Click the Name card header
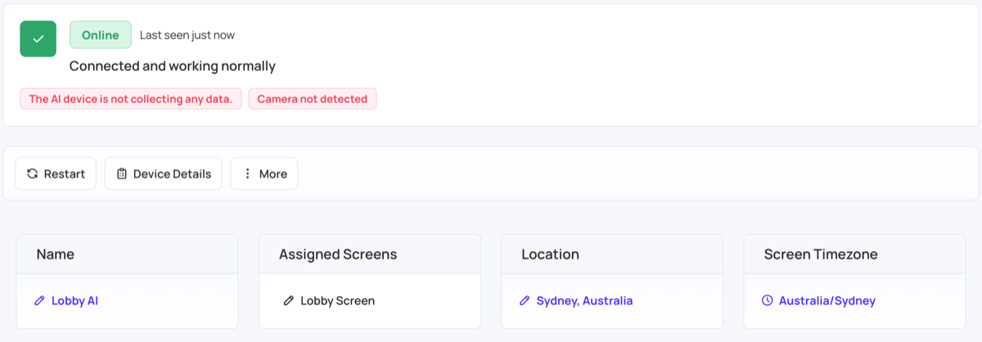 click(128, 254)
